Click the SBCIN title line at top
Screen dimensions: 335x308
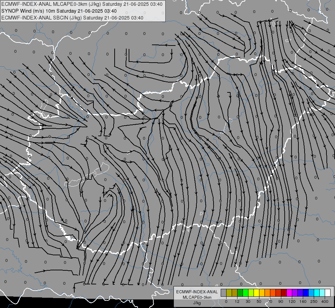coord(72,18)
